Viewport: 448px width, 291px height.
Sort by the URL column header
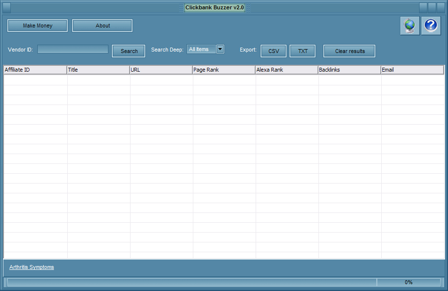(x=161, y=70)
